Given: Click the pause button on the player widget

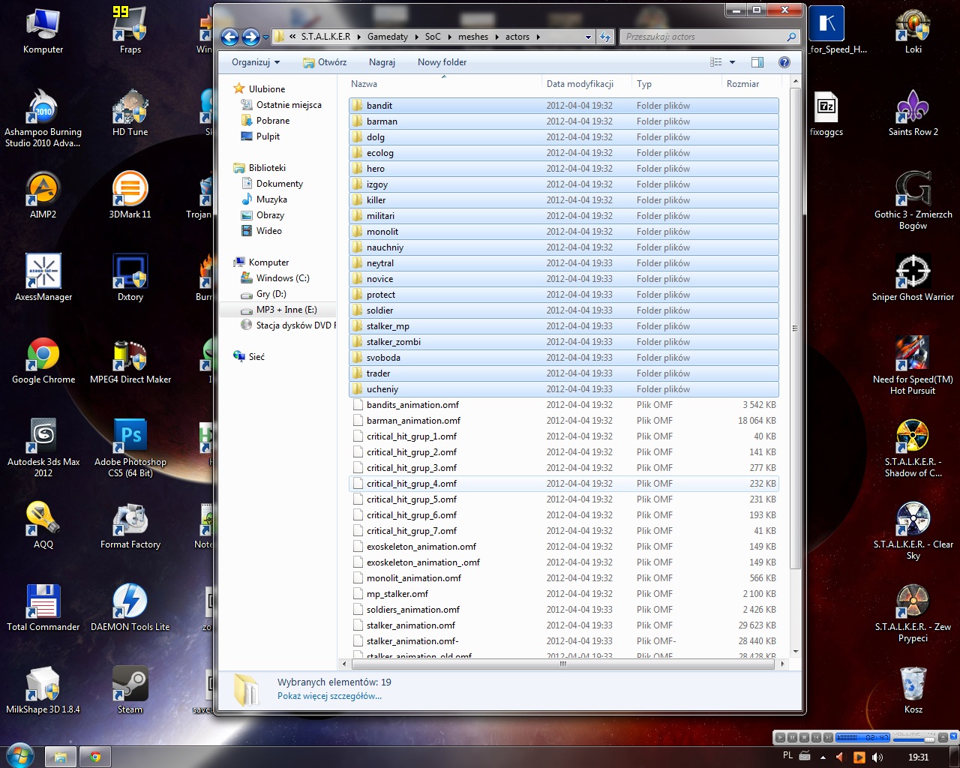Looking at the screenshot, I should coord(792,737).
